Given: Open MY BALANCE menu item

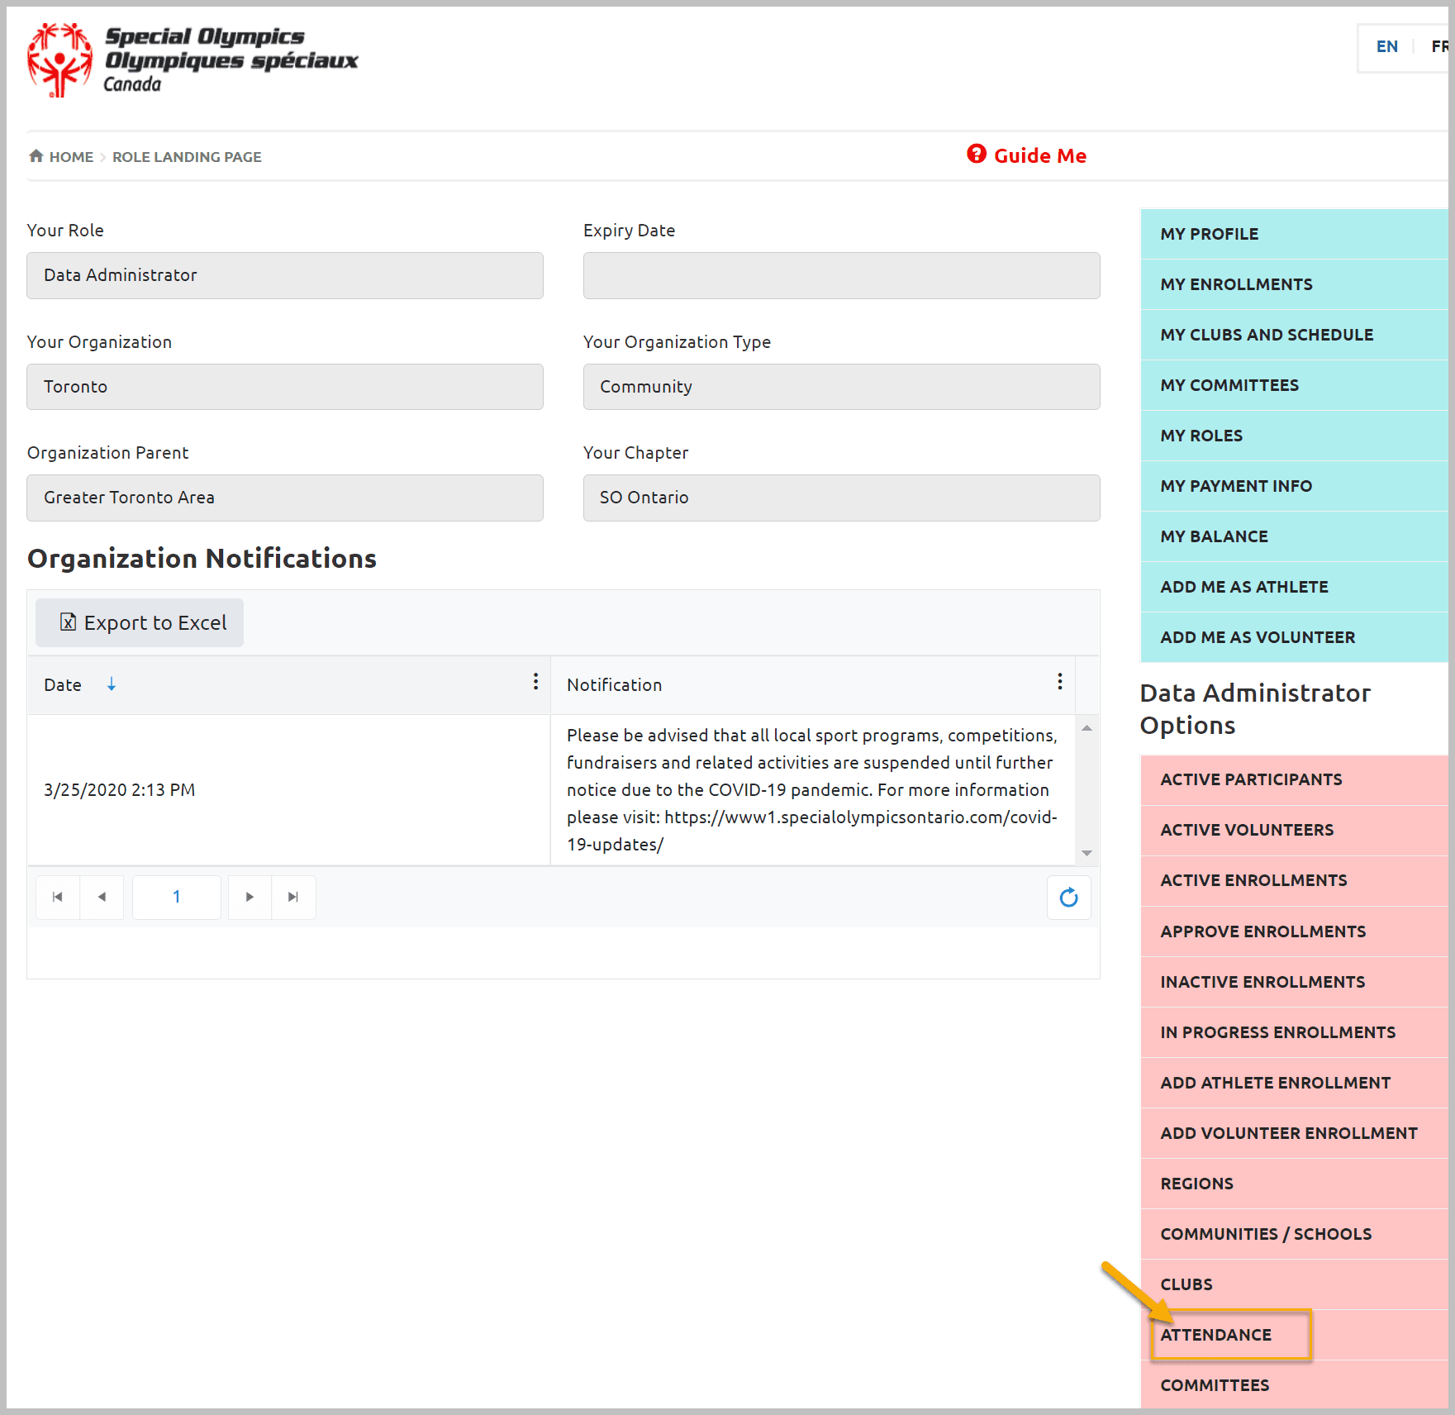Looking at the screenshot, I should pos(1294,536).
